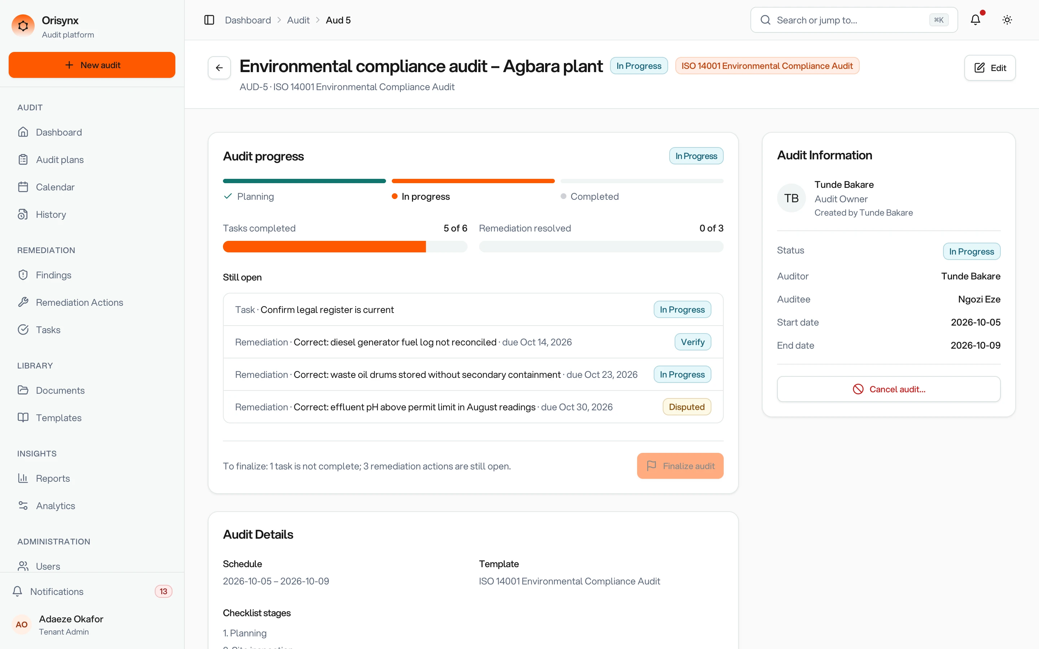The image size is (1039, 649).
Task: Click the Finalize audit button
Action: coord(680,466)
